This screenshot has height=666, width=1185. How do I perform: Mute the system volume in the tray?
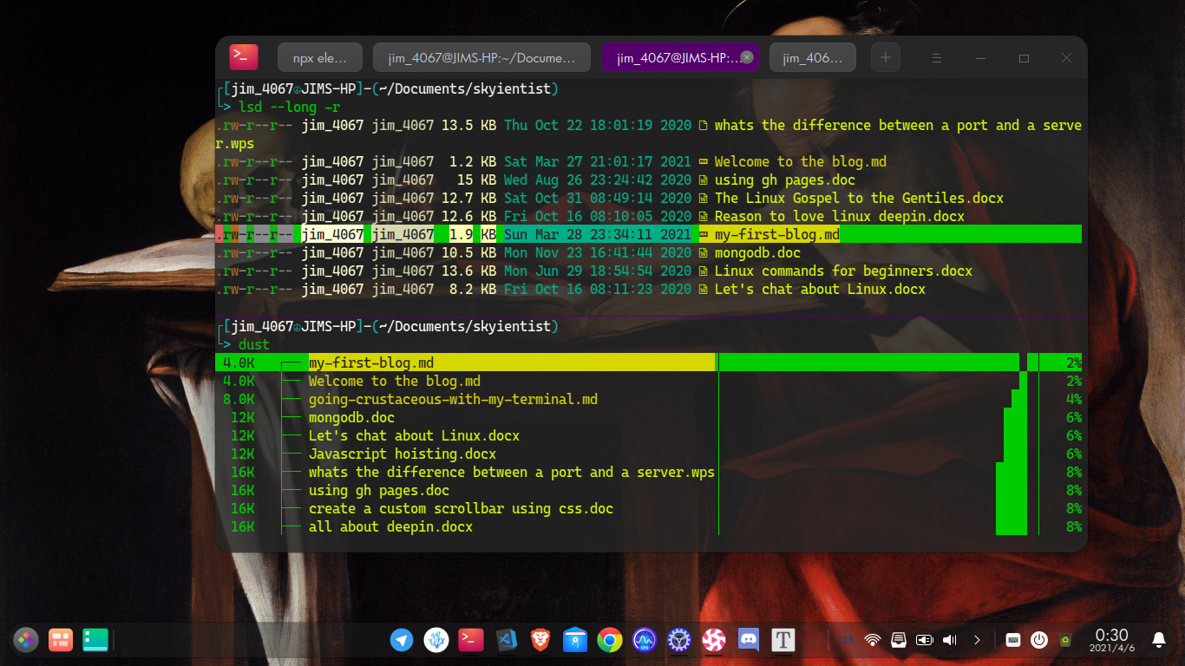pyautogui.click(x=948, y=640)
